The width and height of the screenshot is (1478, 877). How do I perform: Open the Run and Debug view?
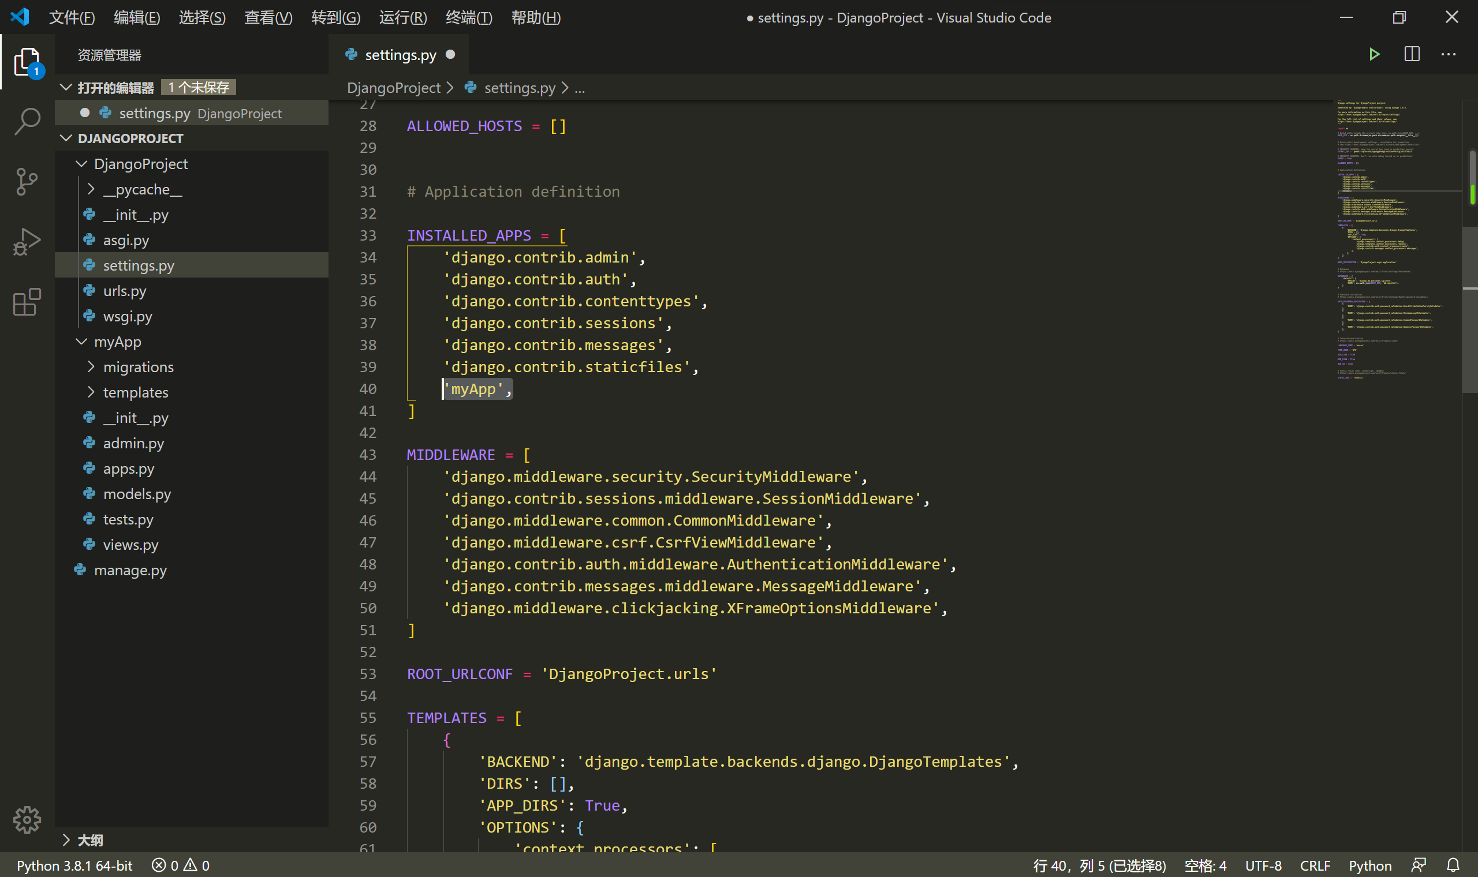(27, 242)
